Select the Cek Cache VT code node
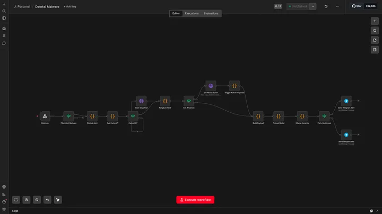This screenshot has width=382, height=214. (x=112, y=116)
